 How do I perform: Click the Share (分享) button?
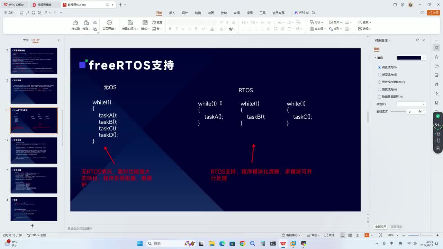[x=433, y=13]
